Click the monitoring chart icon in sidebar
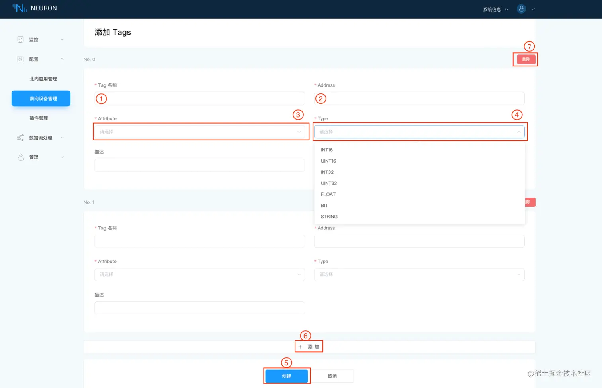 pos(21,39)
